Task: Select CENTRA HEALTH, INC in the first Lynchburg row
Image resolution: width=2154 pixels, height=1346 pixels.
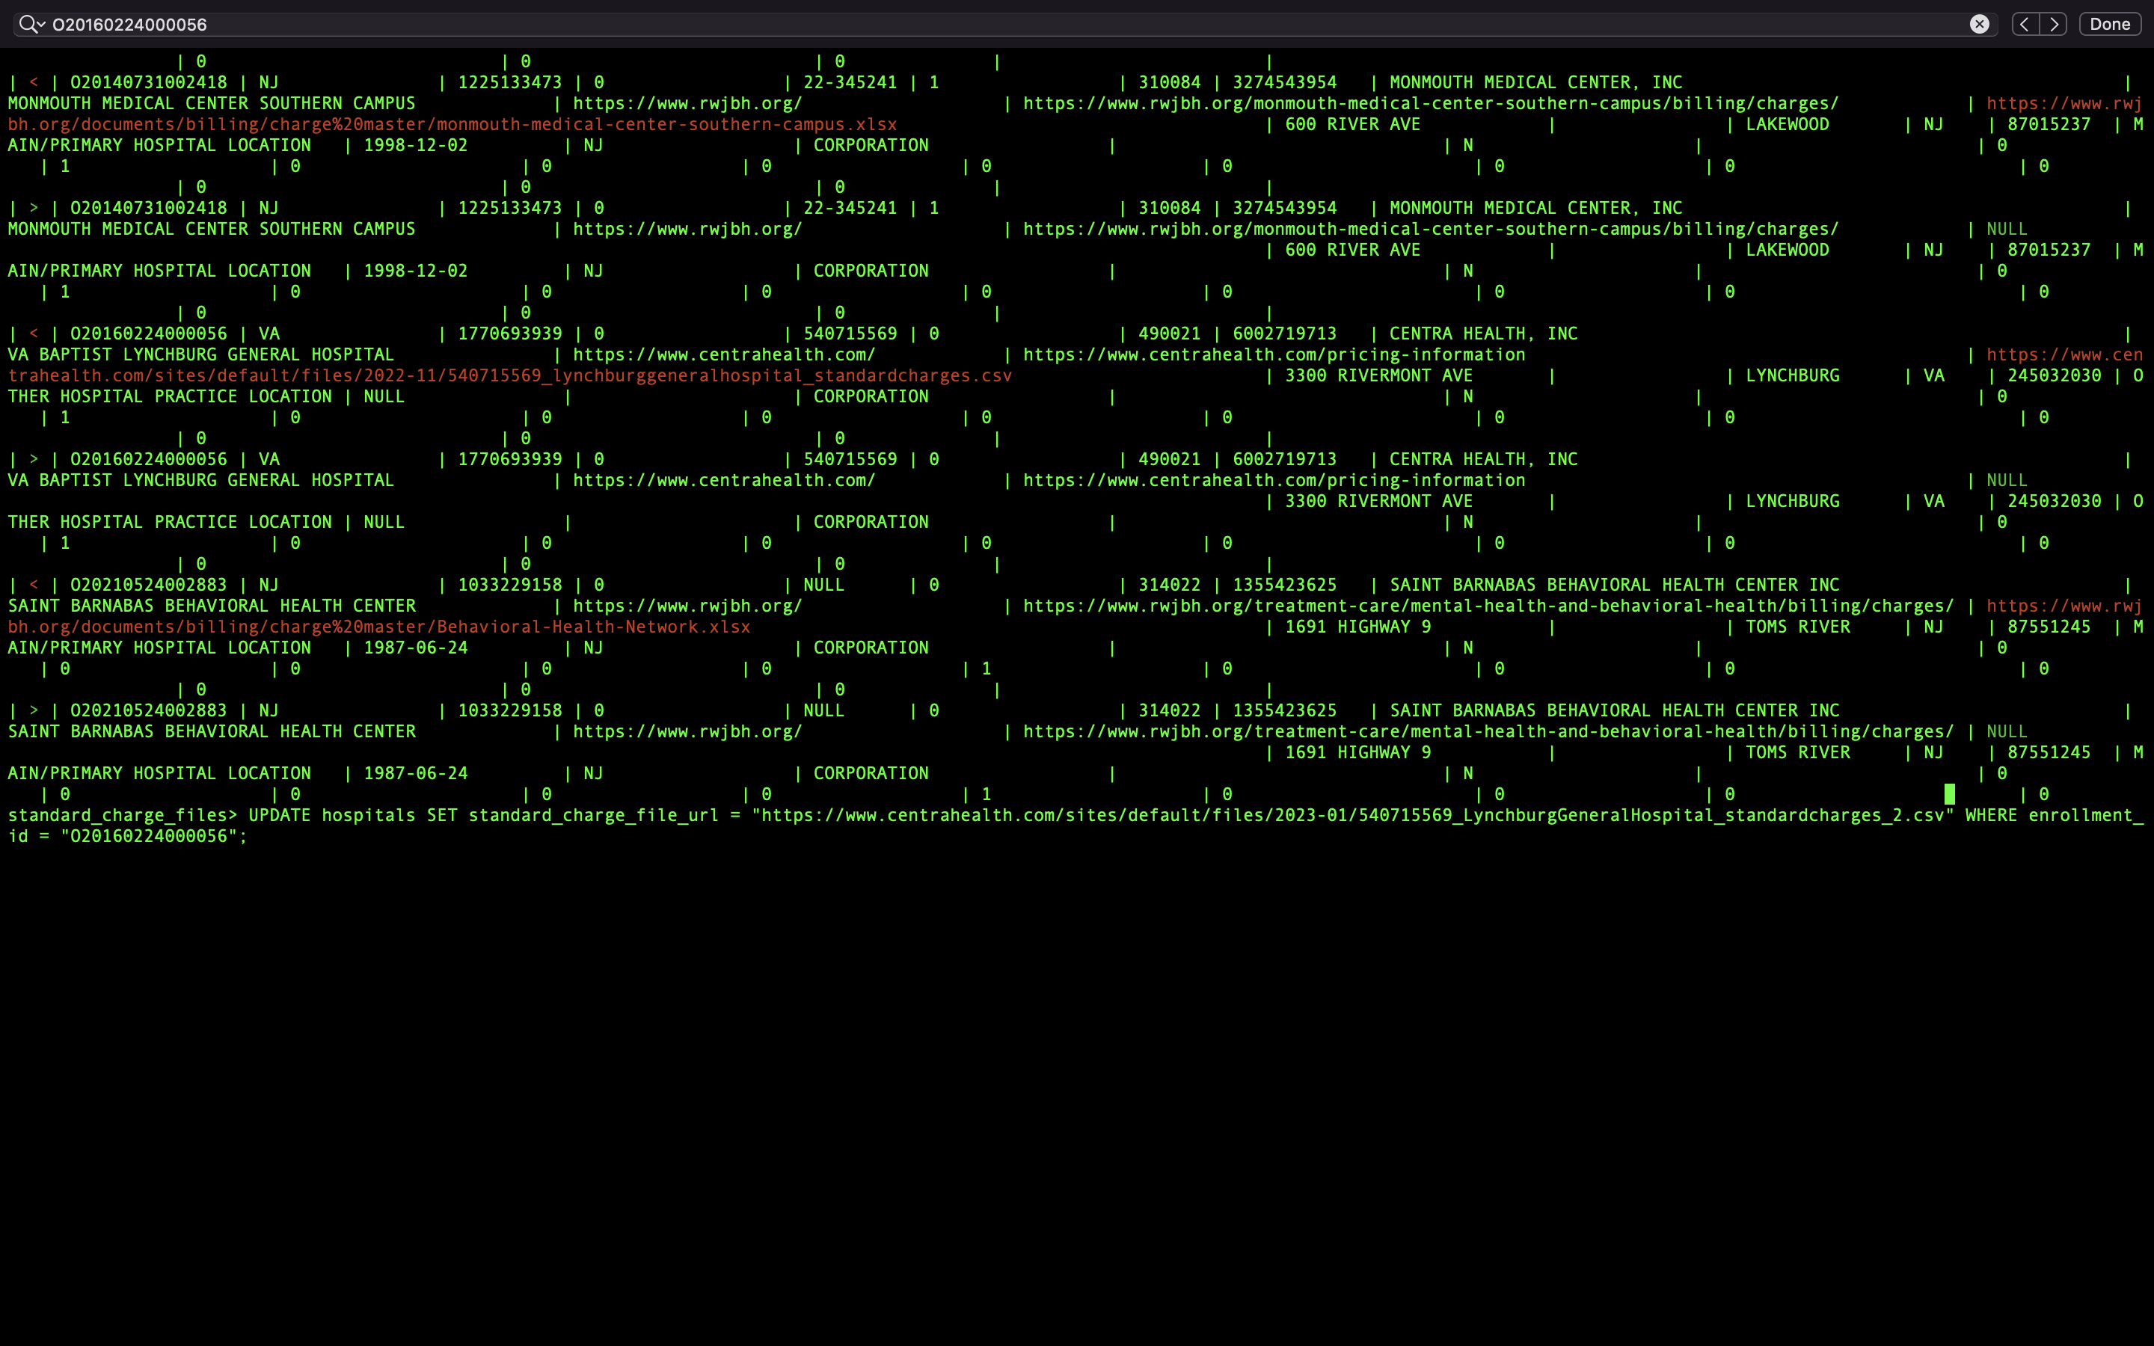Action: (x=1484, y=334)
